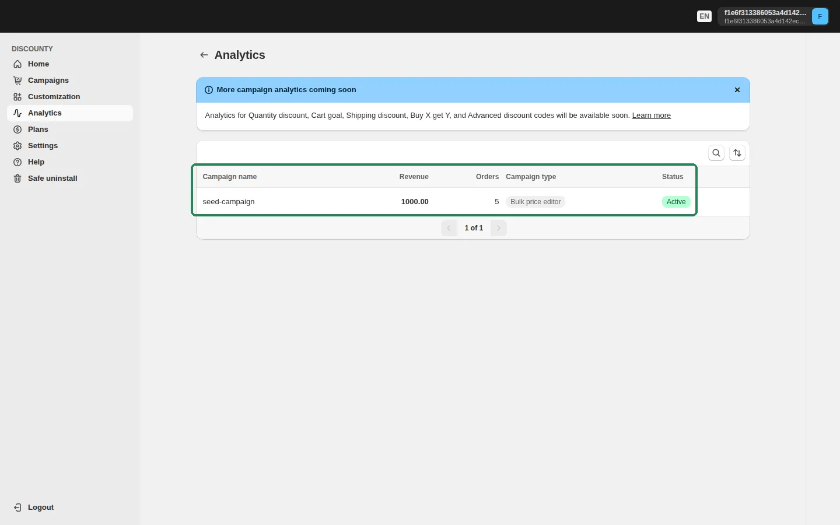Viewport: 840px width, 525px height.
Task: Click the orders count 5
Action: 497,202
